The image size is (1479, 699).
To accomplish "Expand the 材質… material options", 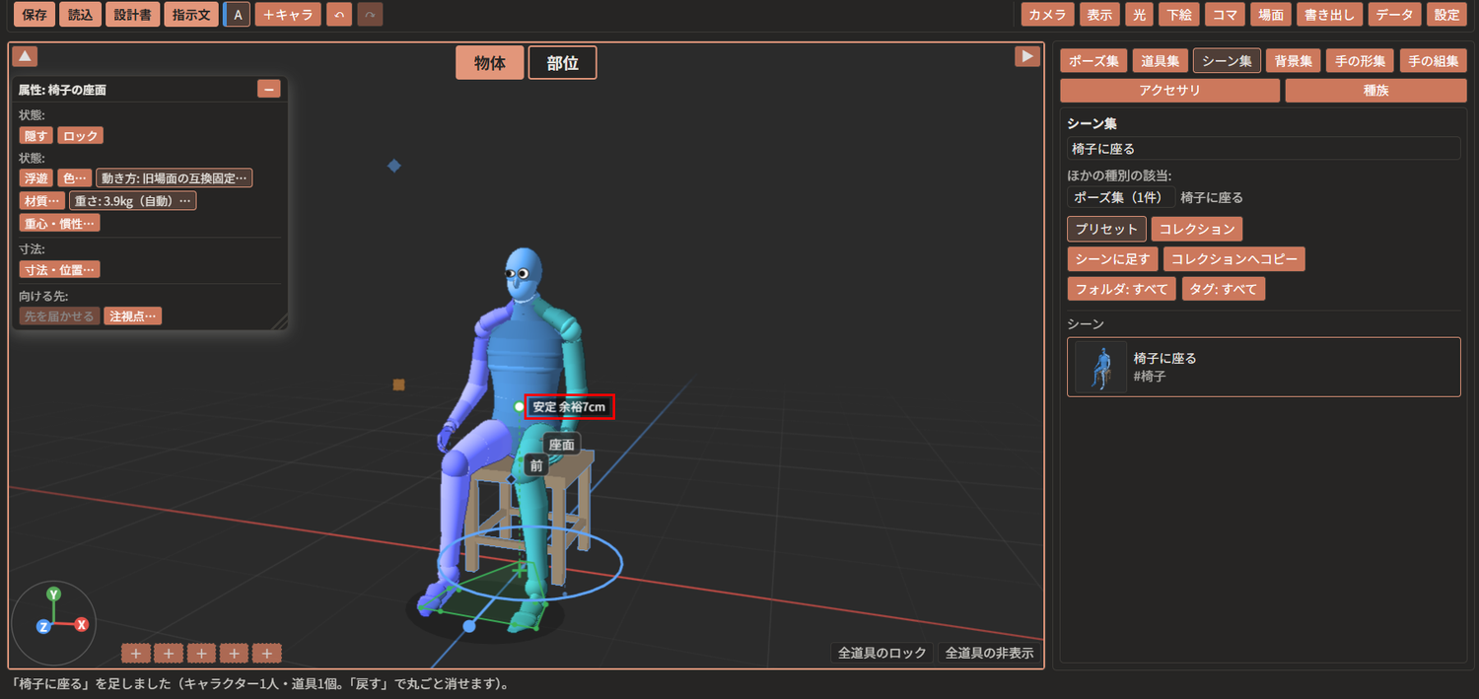I will coord(41,201).
